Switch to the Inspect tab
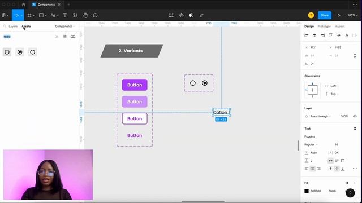Screen dimensions: 362x203 click(339, 27)
